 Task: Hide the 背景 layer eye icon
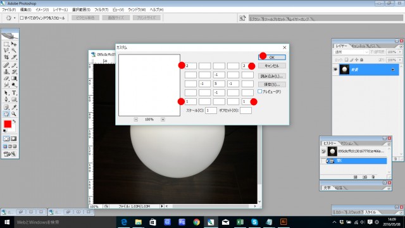click(x=335, y=70)
